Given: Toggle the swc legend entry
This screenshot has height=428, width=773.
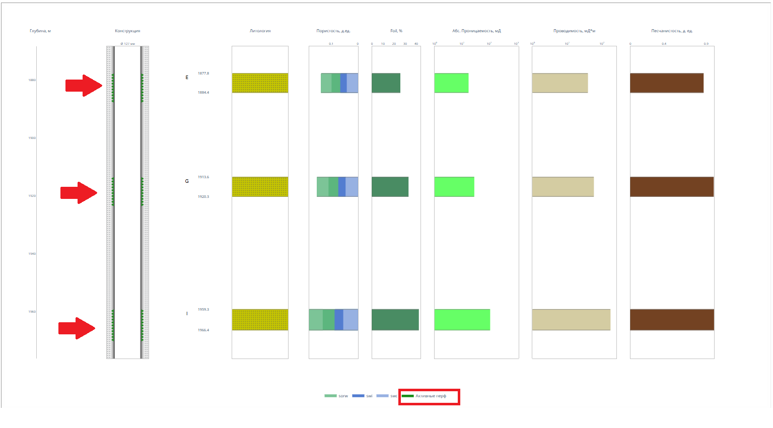Looking at the screenshot, I should (387, 396).
